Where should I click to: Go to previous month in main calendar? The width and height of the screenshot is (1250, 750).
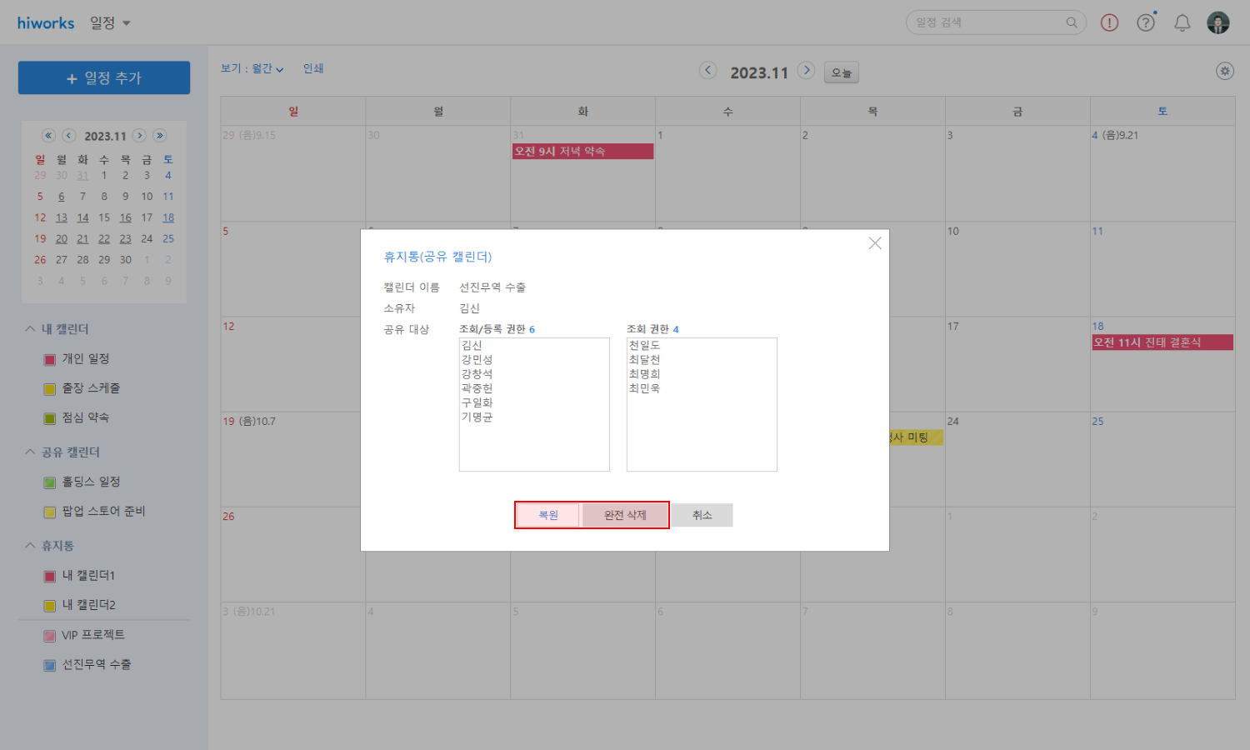click(707, 71)
